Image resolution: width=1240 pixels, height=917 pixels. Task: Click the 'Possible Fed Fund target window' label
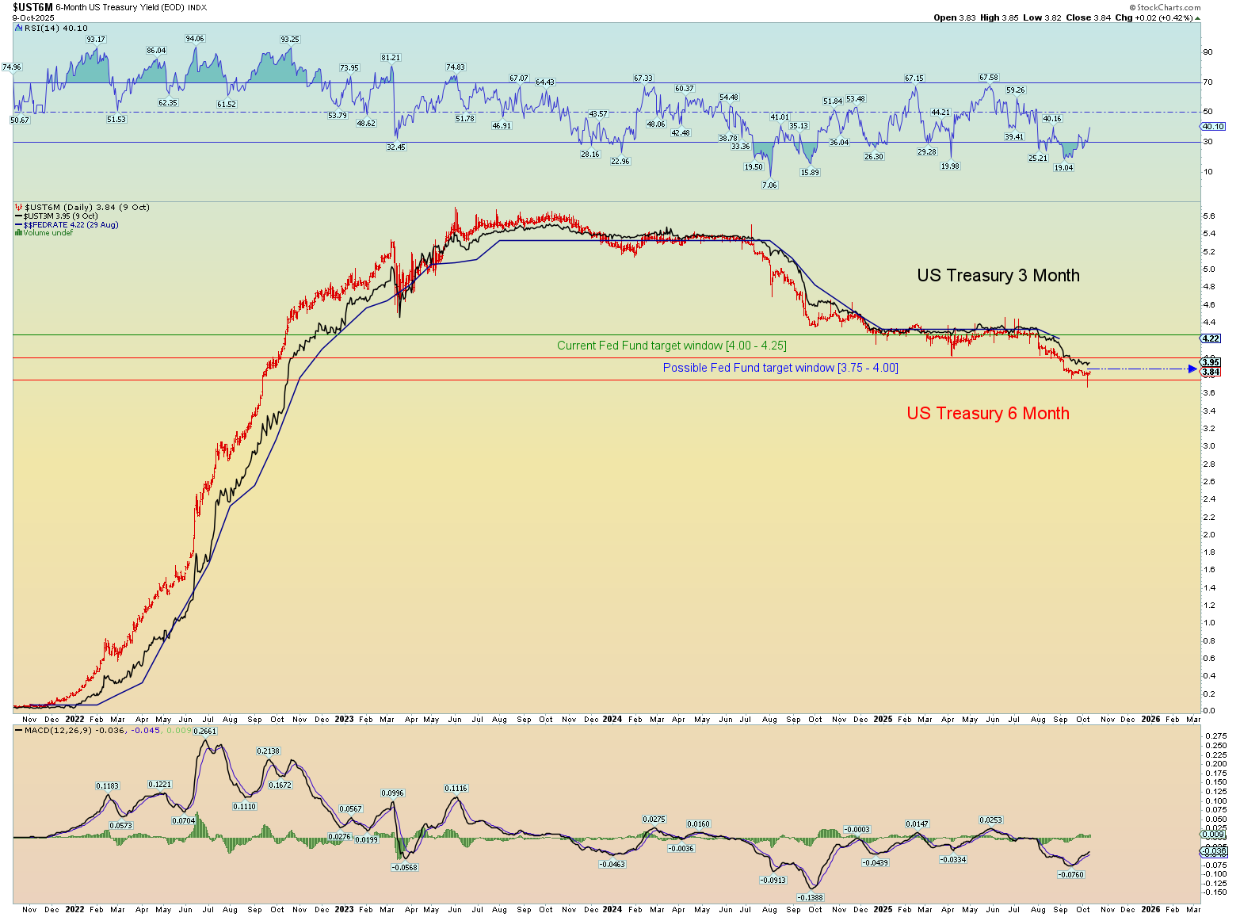tap(780, 368)
